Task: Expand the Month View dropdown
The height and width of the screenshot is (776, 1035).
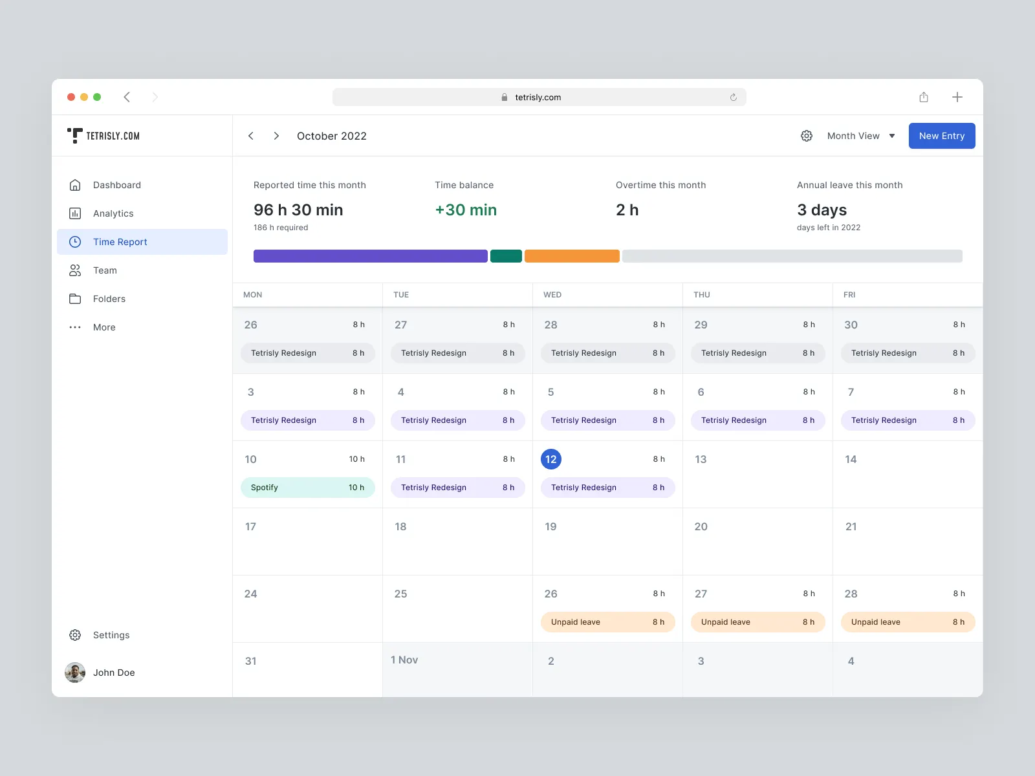Action: pyautogui.click(x=861, y=136)
